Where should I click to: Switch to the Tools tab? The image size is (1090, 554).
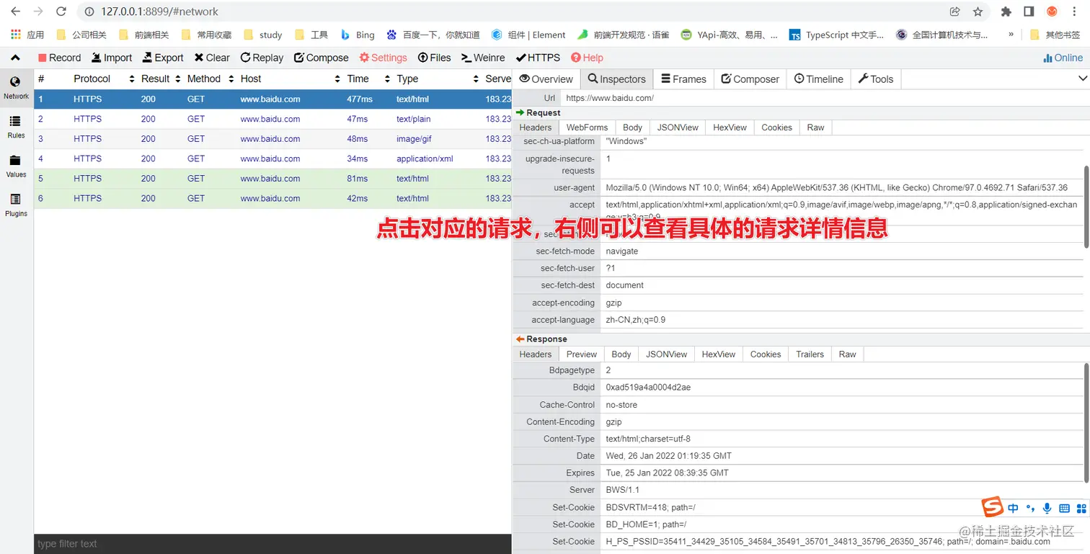tap(875, 79)
